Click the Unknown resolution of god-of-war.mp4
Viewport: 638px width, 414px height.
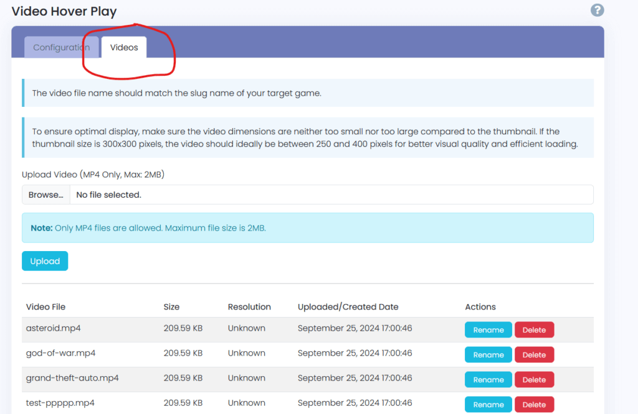click(247, 353)
